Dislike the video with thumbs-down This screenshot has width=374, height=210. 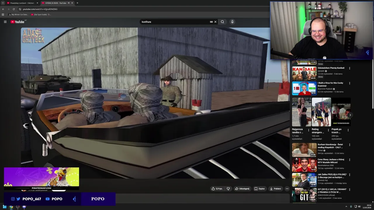pos(228,189)
